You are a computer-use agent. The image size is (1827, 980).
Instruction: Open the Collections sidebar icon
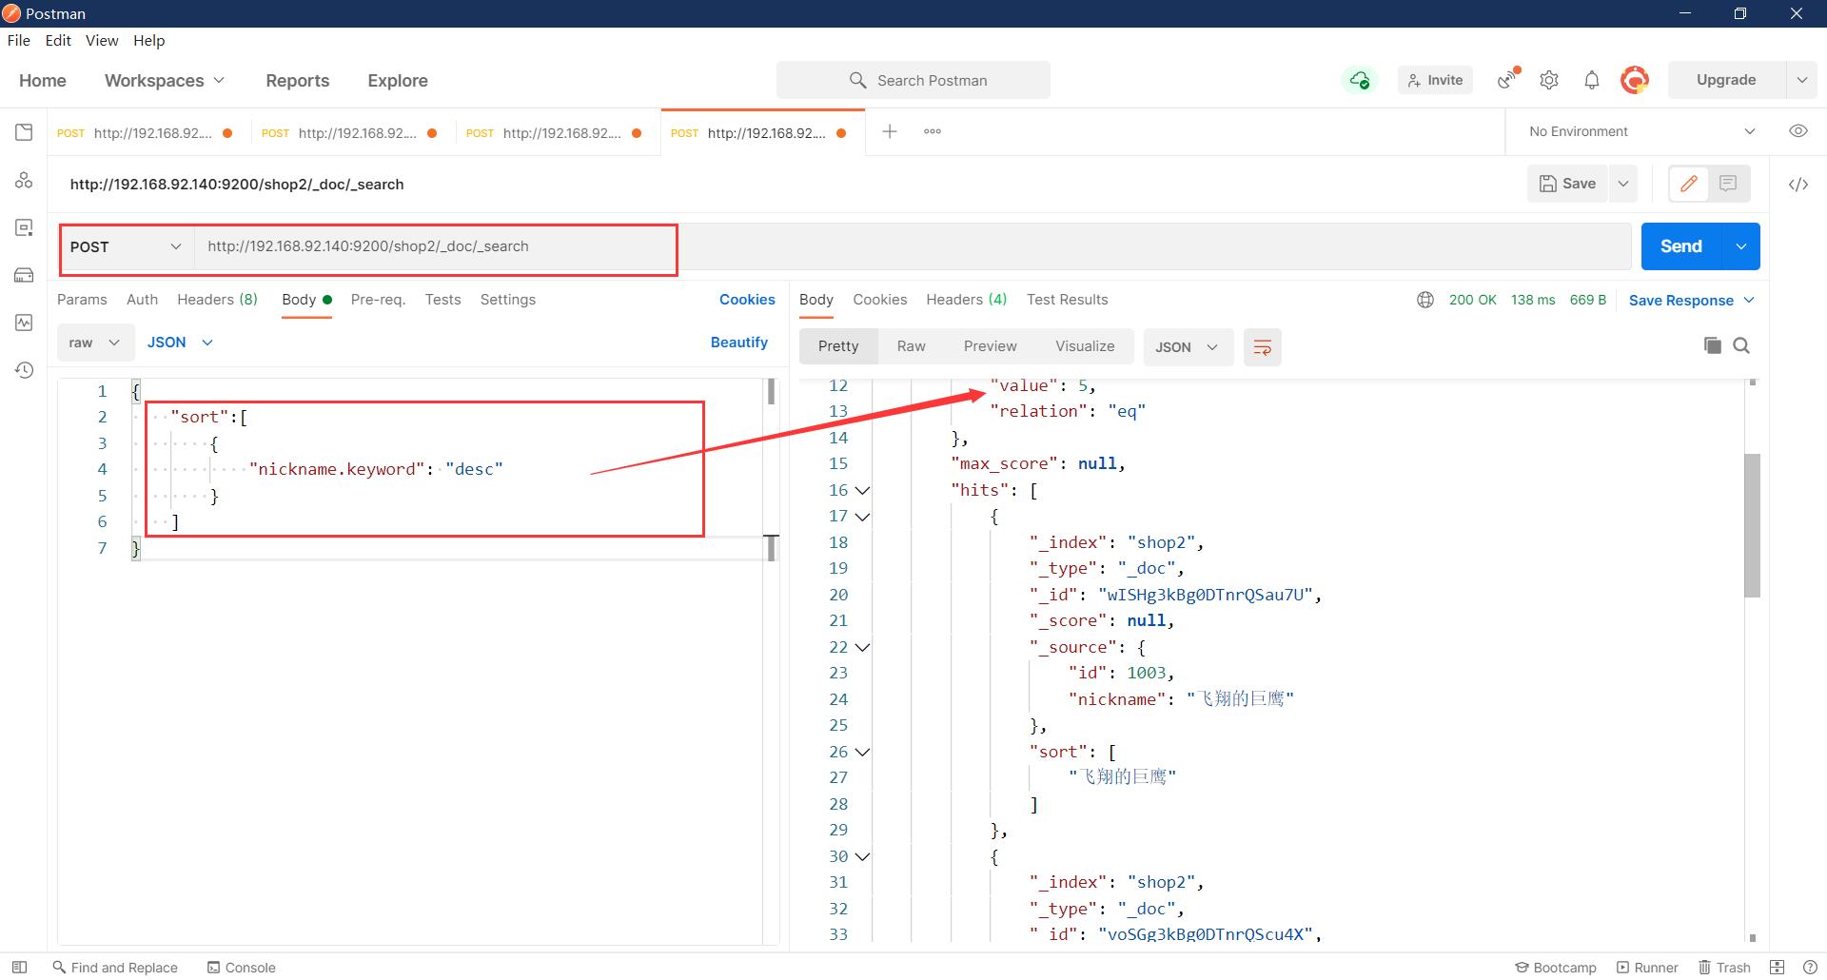coord(24,132)
